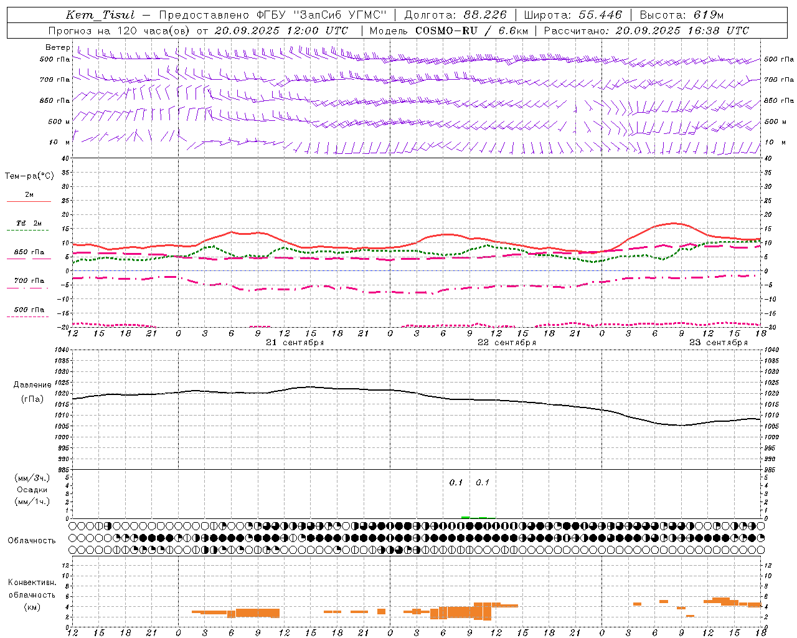Screen dimensions: 797x638
Task: Click the 2м temperature legend entry
Action: click(x=29, y=194)
